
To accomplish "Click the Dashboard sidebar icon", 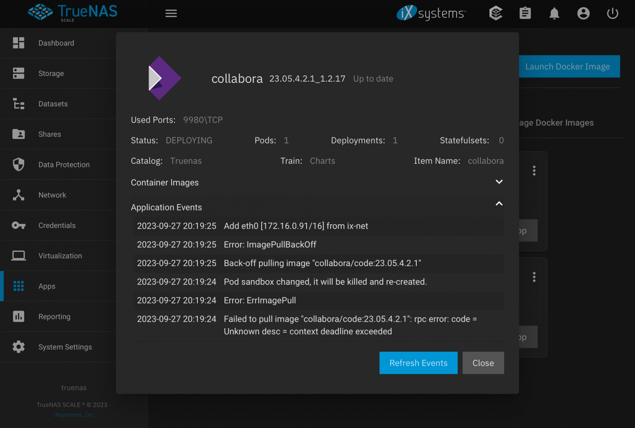I will [x=19, y=43].
